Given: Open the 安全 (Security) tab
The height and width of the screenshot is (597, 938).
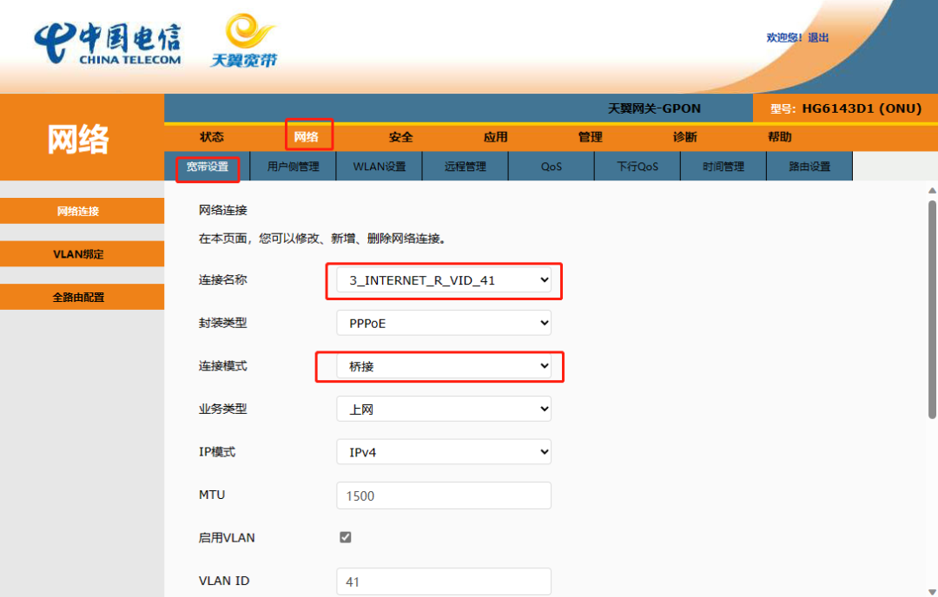Looking at the screenshot, I should tap(400, 136).
